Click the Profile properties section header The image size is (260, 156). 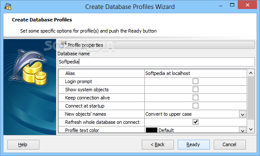coord(156,45)
